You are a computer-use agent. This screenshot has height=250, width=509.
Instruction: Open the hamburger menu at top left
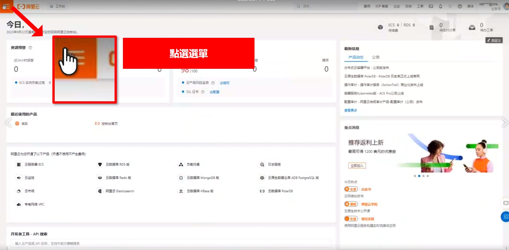[6, 6]
